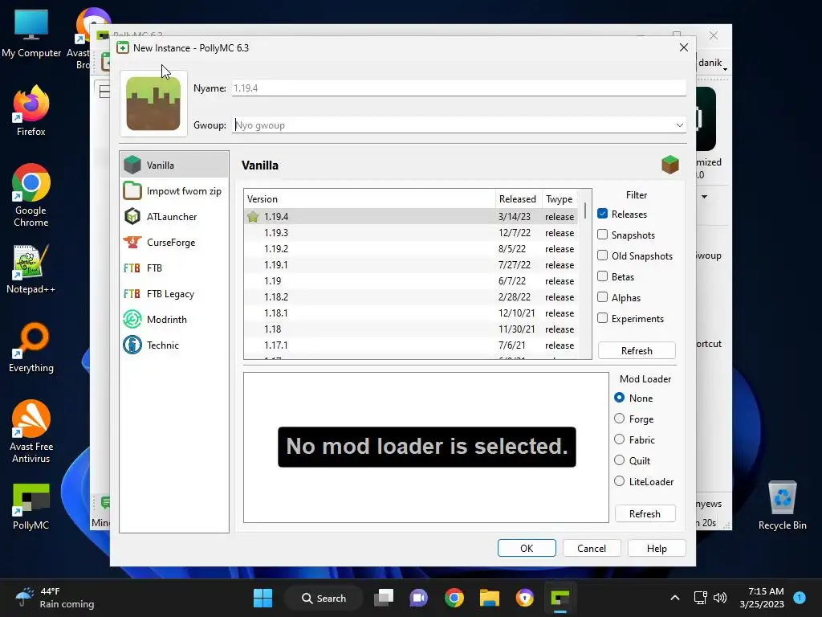822x617 pixels.
Task: Show hidden system tray icons
Action: click(675, 598)
